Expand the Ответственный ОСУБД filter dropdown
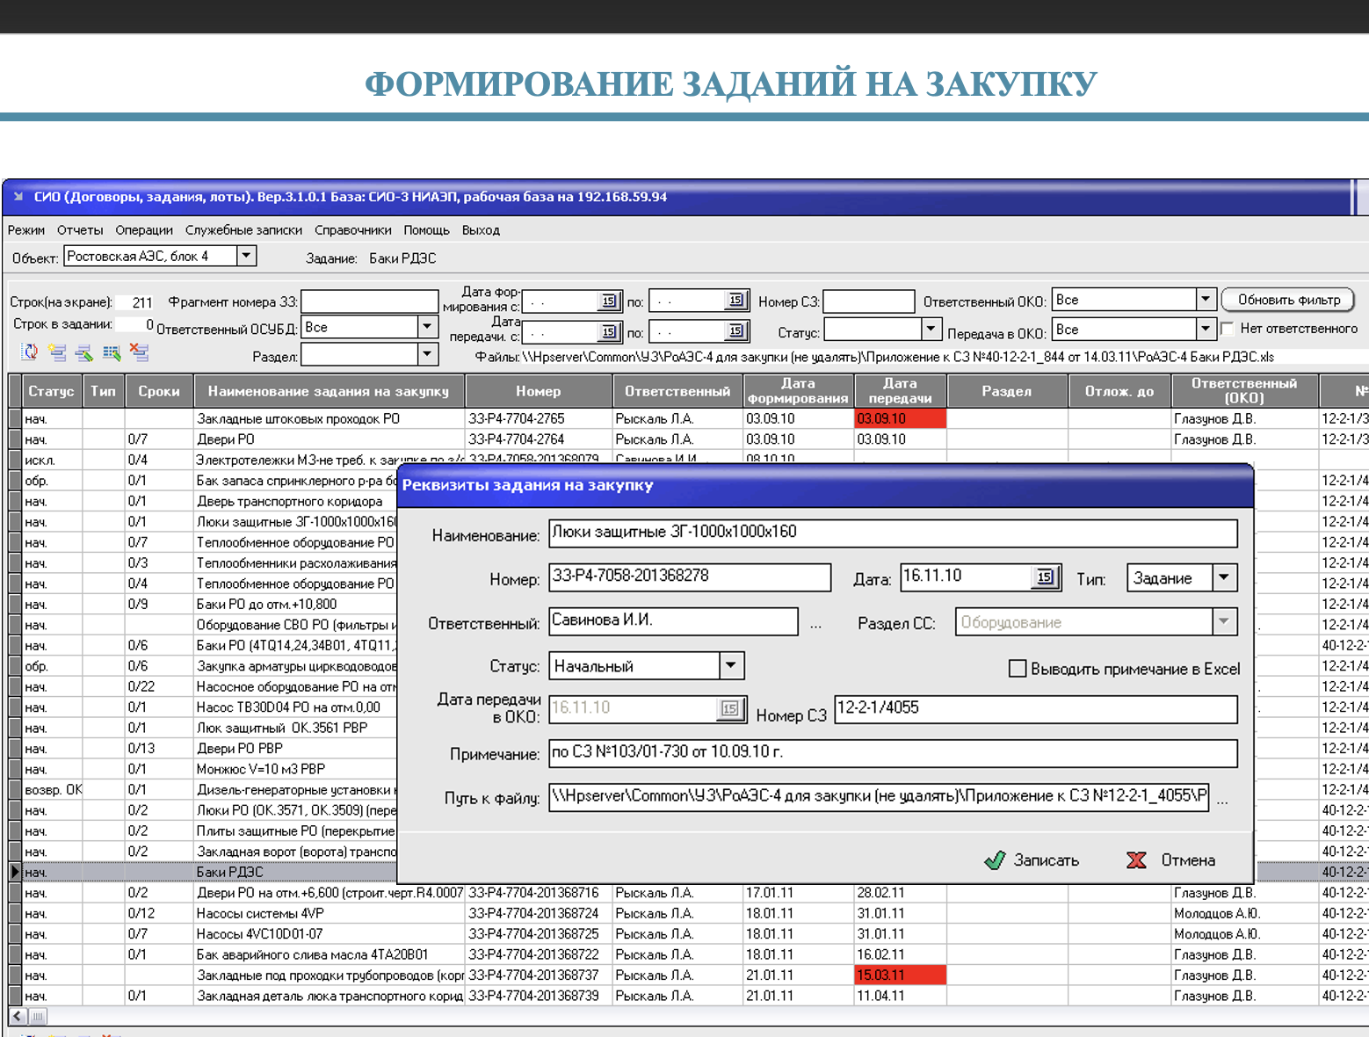This screenshot has height=1037, width=1369. point(428,327)
